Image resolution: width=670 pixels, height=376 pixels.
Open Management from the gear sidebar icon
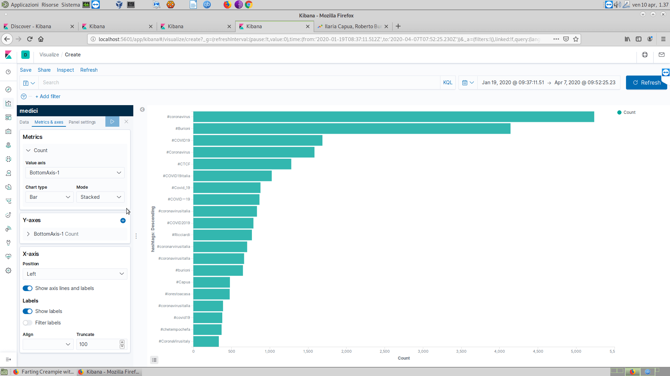(8, 271)
